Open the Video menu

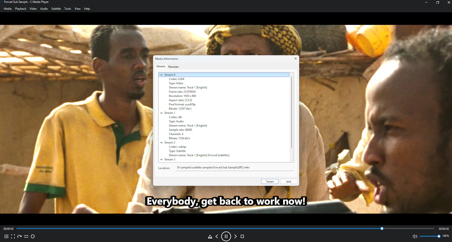pyautogui.click(x=33, y=9)
